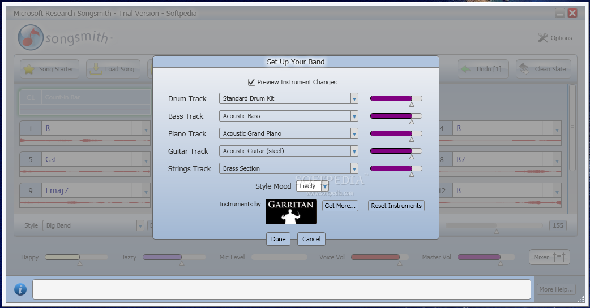Adjust the Jazzy slider
Screen dimensions: 590x308
tap(174, 257)
